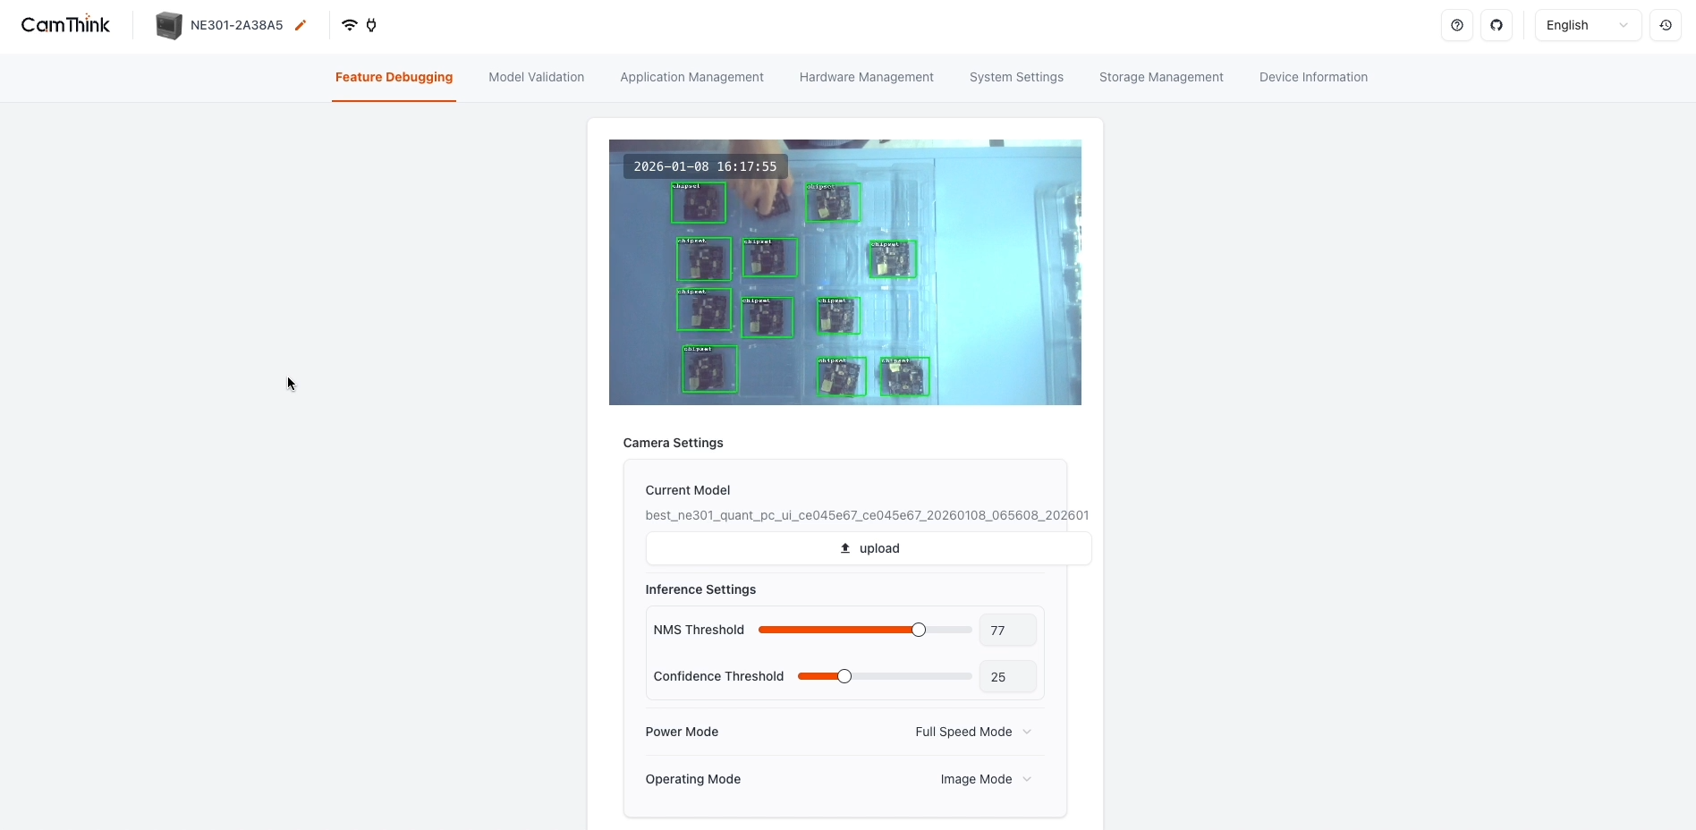The image size is (1696, 830).
Task: Open the Hardware Management tab
Action: (866, 77)
